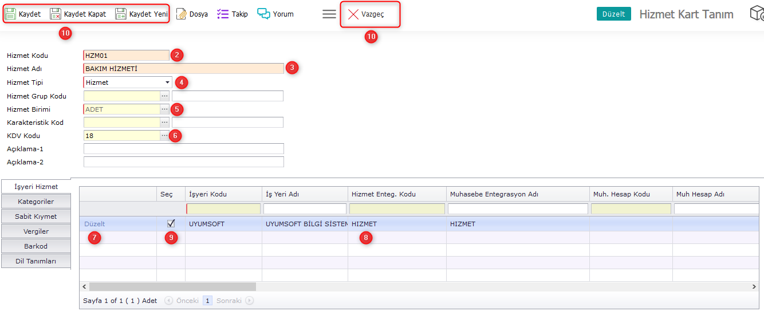764x311 pixels.
Task: Expand the Hizmet Tipi dropdown
Action: (x=167, y=82)
